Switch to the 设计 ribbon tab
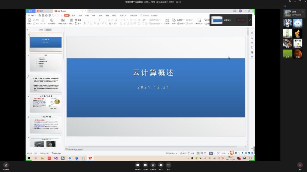This screenshot has width=307, height=172. 80,15
